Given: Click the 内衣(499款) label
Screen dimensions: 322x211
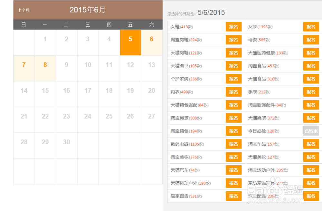Looking at the screenshot, I should point(182,92).
